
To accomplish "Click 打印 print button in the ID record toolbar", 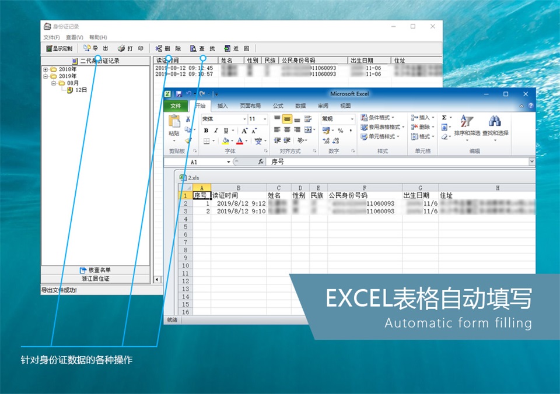I will (x=131, y=48).
